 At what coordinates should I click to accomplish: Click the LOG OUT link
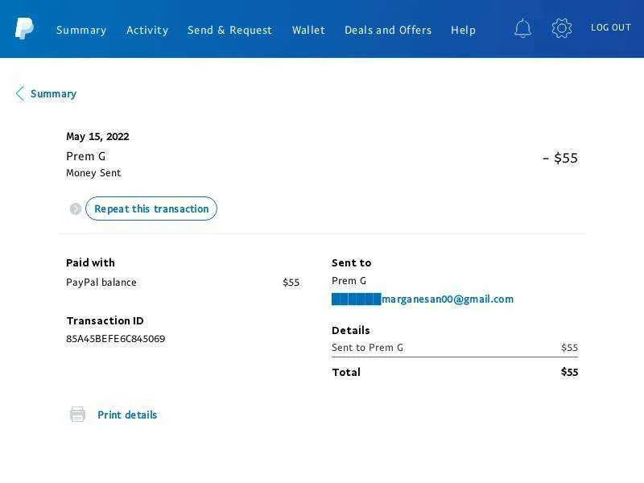[611, 27]
